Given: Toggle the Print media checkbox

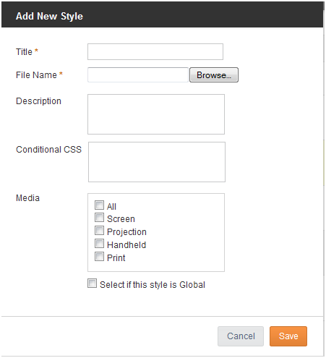Looking at the screenshot, I should 99,257.
